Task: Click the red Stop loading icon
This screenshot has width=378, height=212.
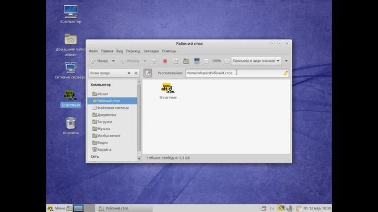Action: [165, 61]
